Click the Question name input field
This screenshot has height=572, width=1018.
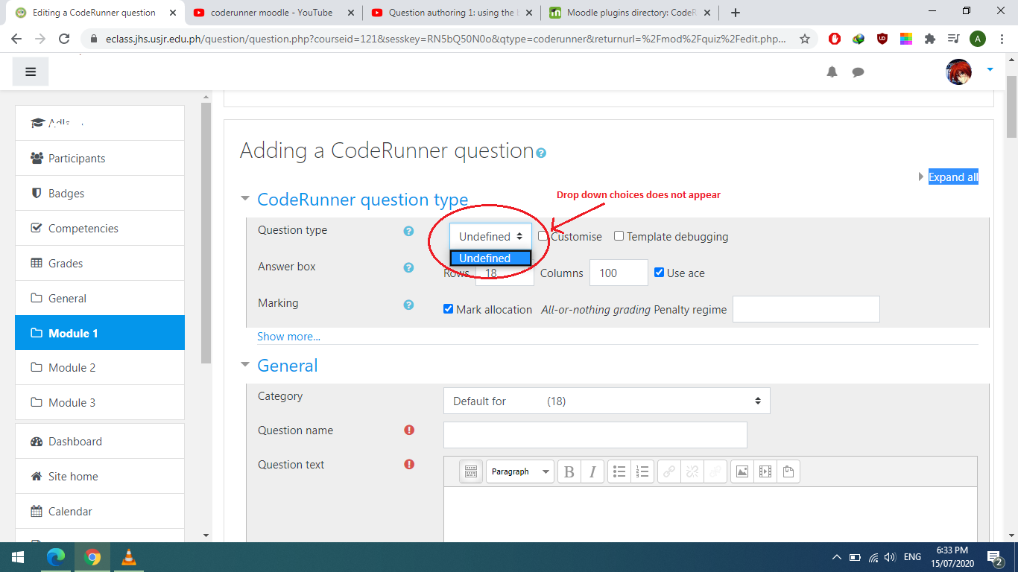(x=595, y=435)
